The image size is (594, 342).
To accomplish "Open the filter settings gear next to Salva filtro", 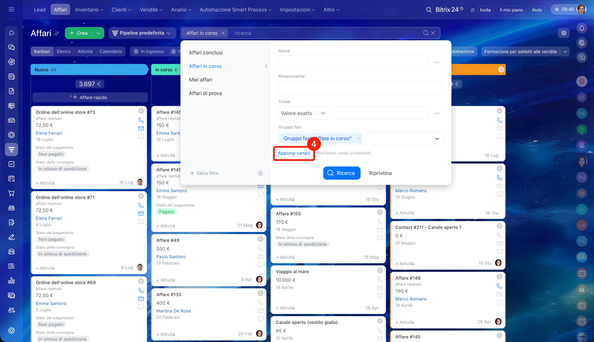I will click(260, 173).
